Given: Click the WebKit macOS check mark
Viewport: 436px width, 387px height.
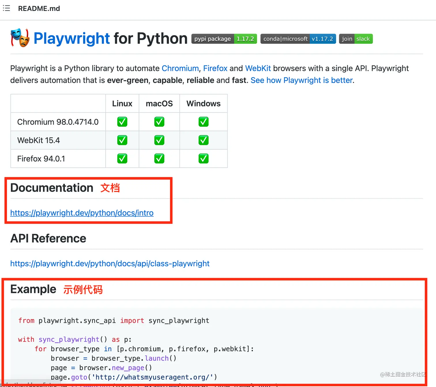Looking at the screenshot, I should click(x=159, y=140).
